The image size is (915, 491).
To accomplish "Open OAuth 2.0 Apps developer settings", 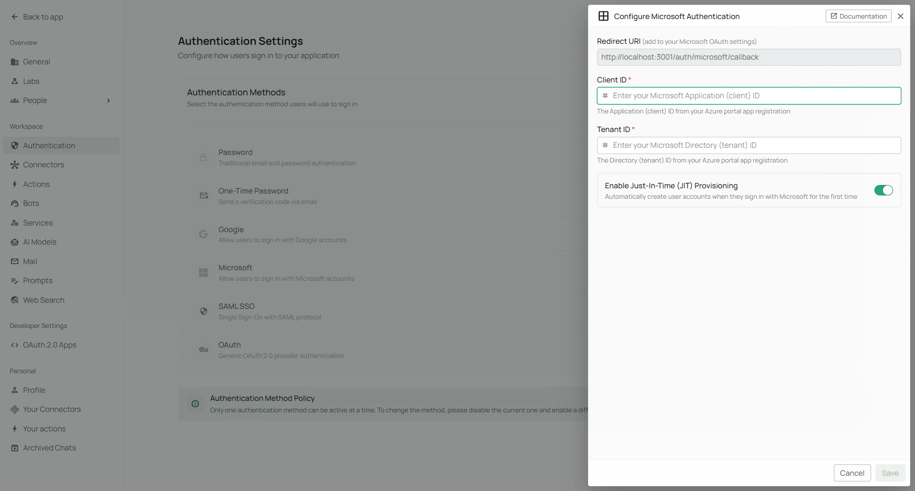I will click(61, 345).
